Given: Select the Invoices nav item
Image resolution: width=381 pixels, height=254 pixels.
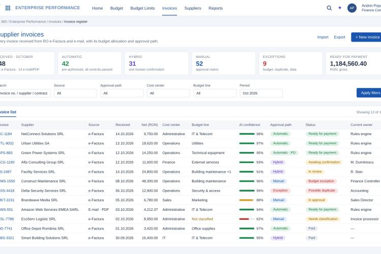Looking at the screenshot, I should (x=170, y=8).
